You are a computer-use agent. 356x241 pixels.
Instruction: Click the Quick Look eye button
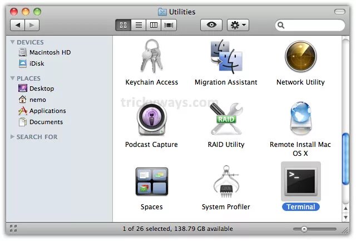(x=211, y=25)
